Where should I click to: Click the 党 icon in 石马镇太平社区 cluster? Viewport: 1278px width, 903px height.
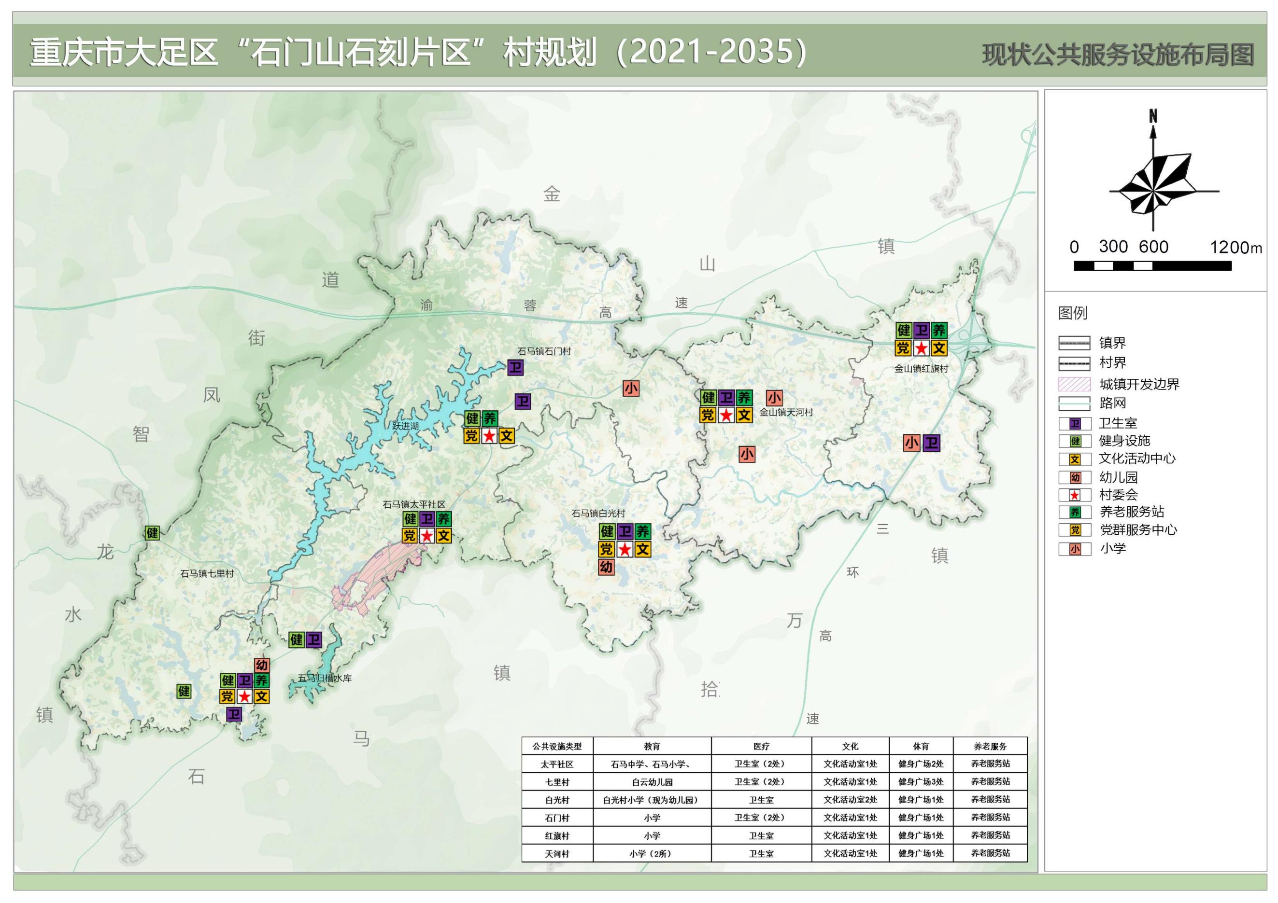coord(410,535)
